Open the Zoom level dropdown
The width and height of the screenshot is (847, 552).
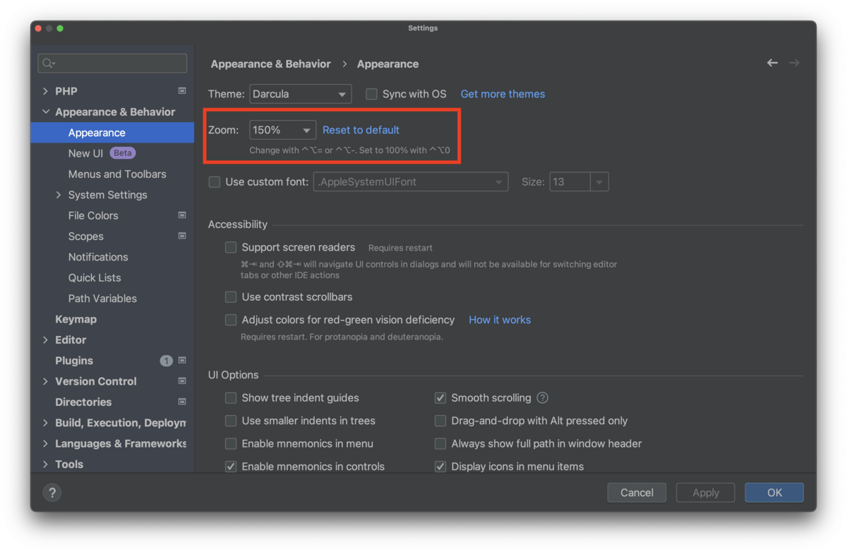282,129
